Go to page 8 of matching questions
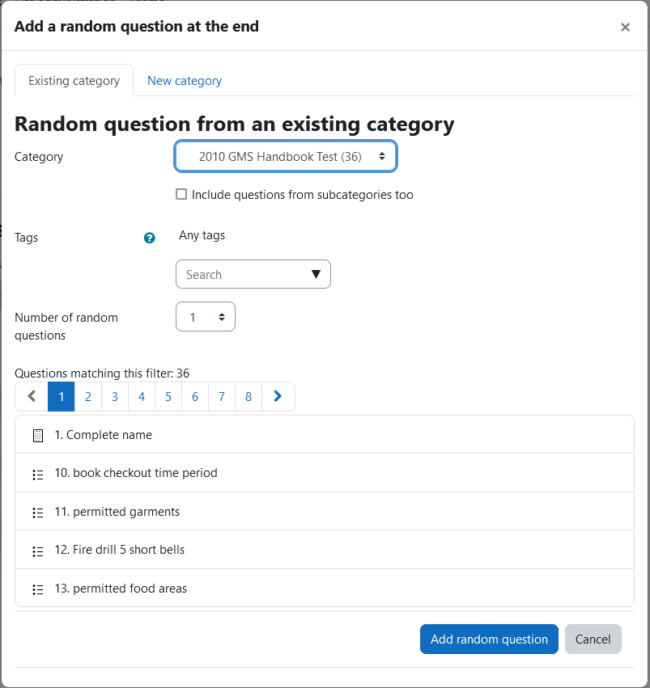 (x=249, y=396)
